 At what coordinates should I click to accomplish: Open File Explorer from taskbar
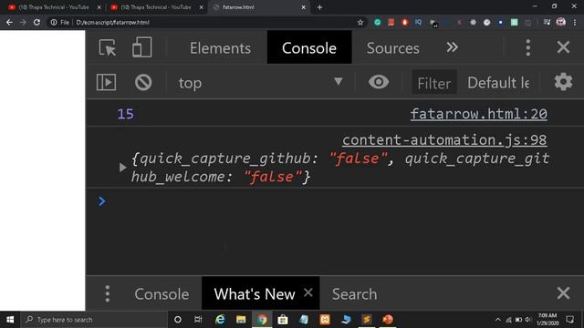coord(241,320)
